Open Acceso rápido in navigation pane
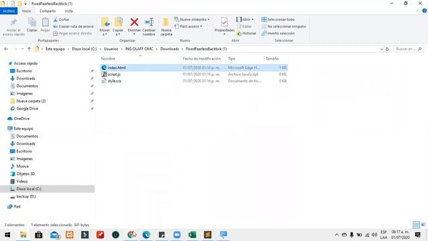428x241 pixels. (x=25, y=64)
